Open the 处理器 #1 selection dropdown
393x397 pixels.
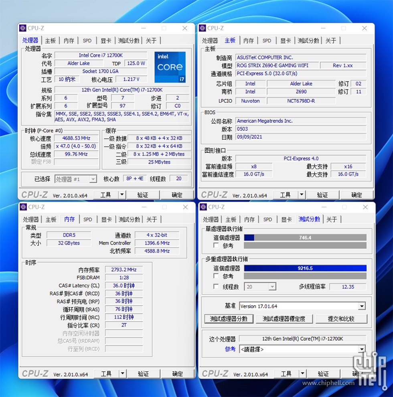click(93, 179)
